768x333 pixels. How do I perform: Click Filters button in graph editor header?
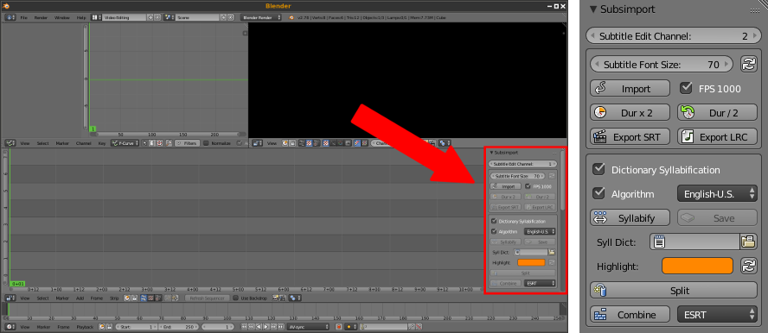[187, 143]
